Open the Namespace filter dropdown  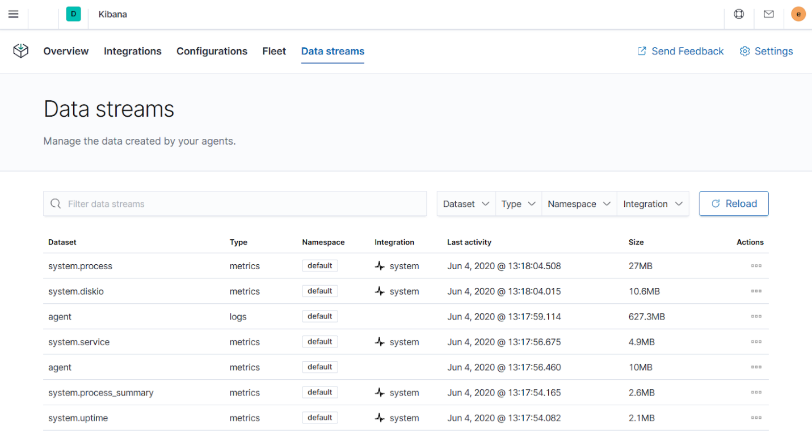coord(578,203)
